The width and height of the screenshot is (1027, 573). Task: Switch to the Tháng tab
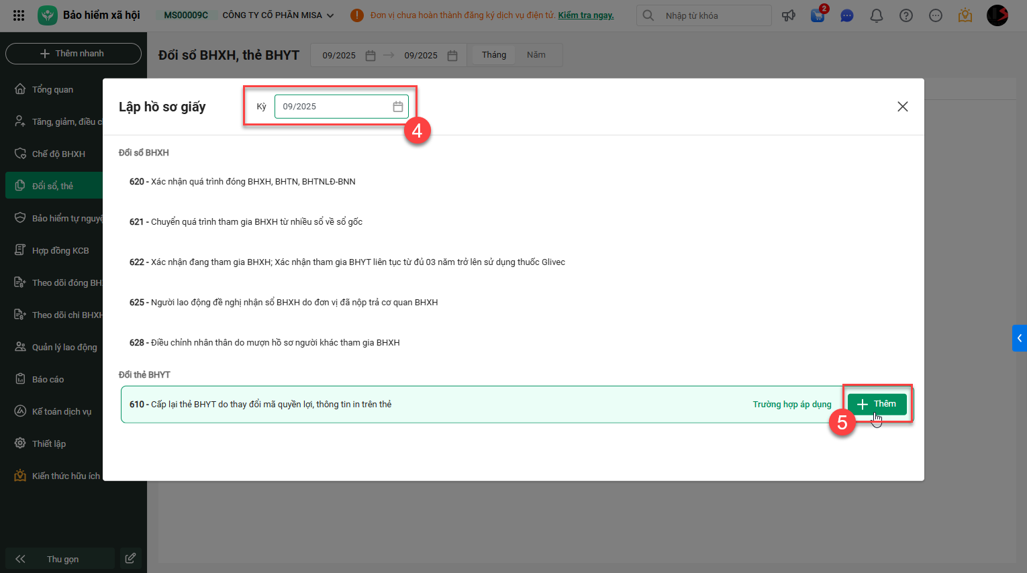tap(494, 55)
